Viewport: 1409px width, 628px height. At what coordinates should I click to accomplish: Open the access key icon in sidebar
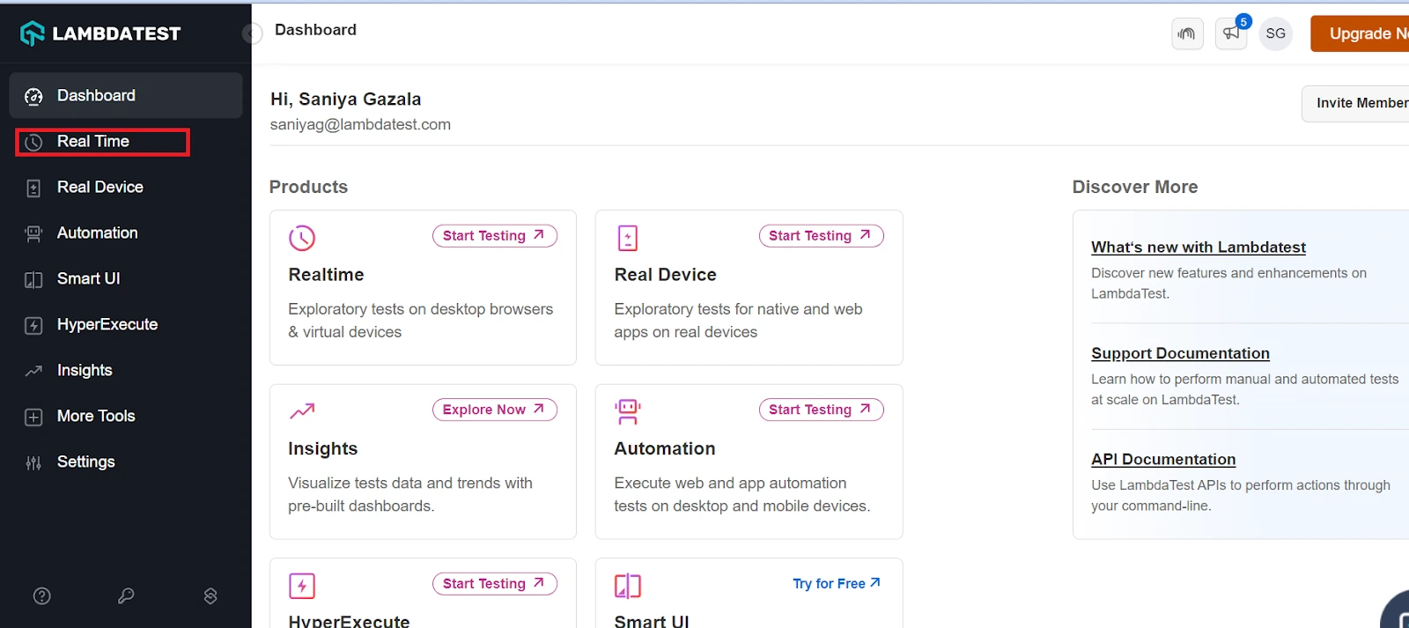pyautogui.click(x=126, y=596)
